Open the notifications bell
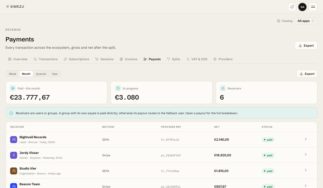The height and width of the screenshot is (188, 323). [292, 7]
